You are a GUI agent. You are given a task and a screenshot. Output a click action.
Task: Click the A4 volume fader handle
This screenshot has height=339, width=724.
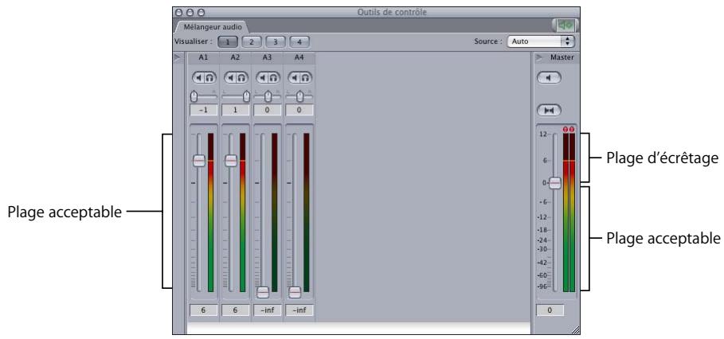click(x=295, y=292)
